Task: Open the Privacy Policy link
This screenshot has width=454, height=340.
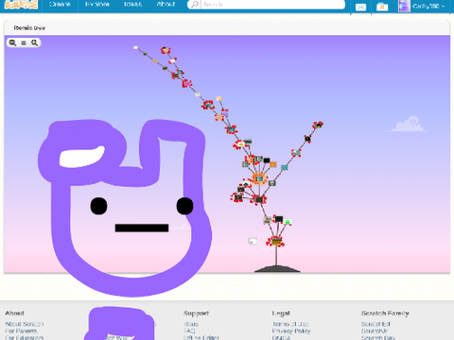Action: (x=291, y=331)
